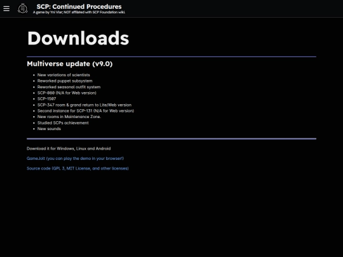Click 'SCP-080 (N/A for Web version)' item
The height and width of the screenshot is (257, 343).
point(67,93)
